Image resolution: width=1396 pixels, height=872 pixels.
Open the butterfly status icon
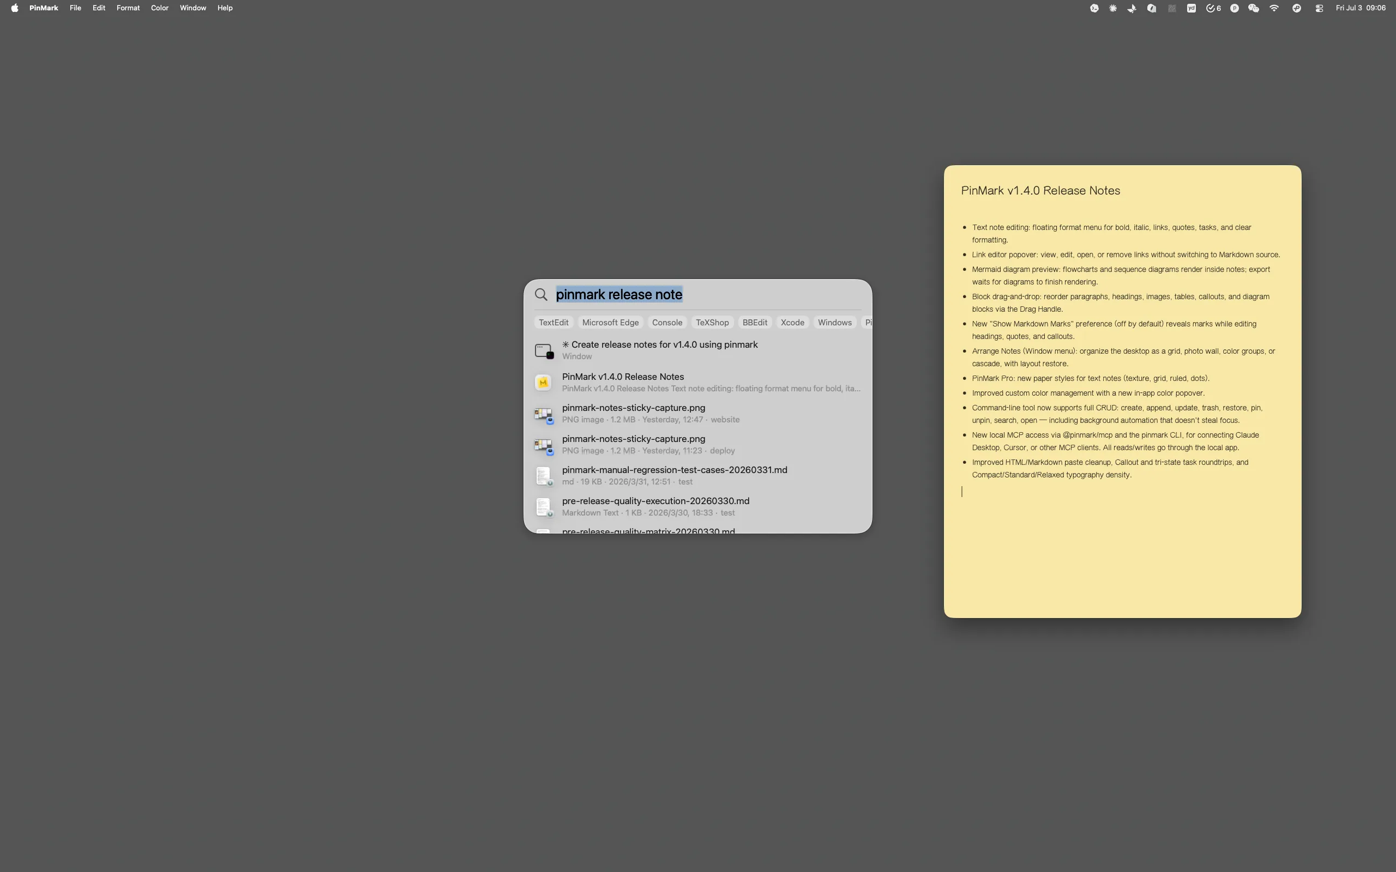click(1132, 8)
